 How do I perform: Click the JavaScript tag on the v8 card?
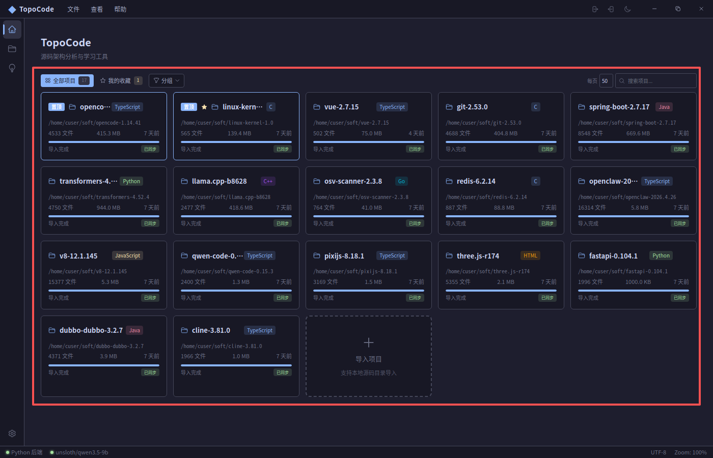(x=127, y=255)
